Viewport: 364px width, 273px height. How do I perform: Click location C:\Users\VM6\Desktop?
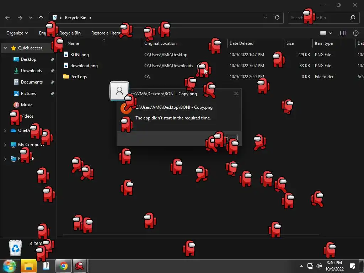(x=166, y=54)
